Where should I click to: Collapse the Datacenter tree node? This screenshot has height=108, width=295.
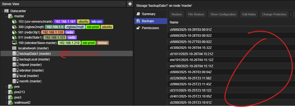3,11
